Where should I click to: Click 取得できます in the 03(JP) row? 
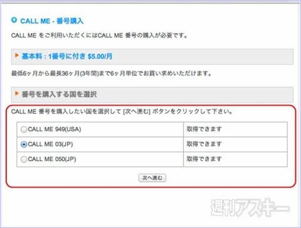[204, 144]
